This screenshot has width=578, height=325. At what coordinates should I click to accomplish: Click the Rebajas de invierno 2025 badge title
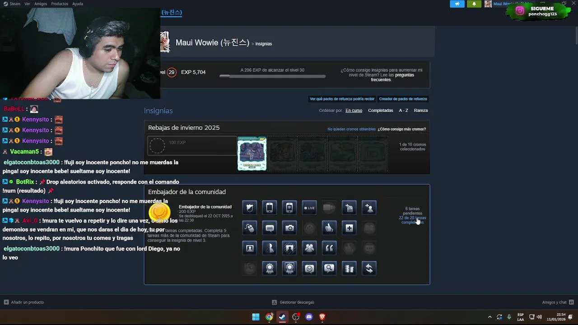tap(184, 128)
